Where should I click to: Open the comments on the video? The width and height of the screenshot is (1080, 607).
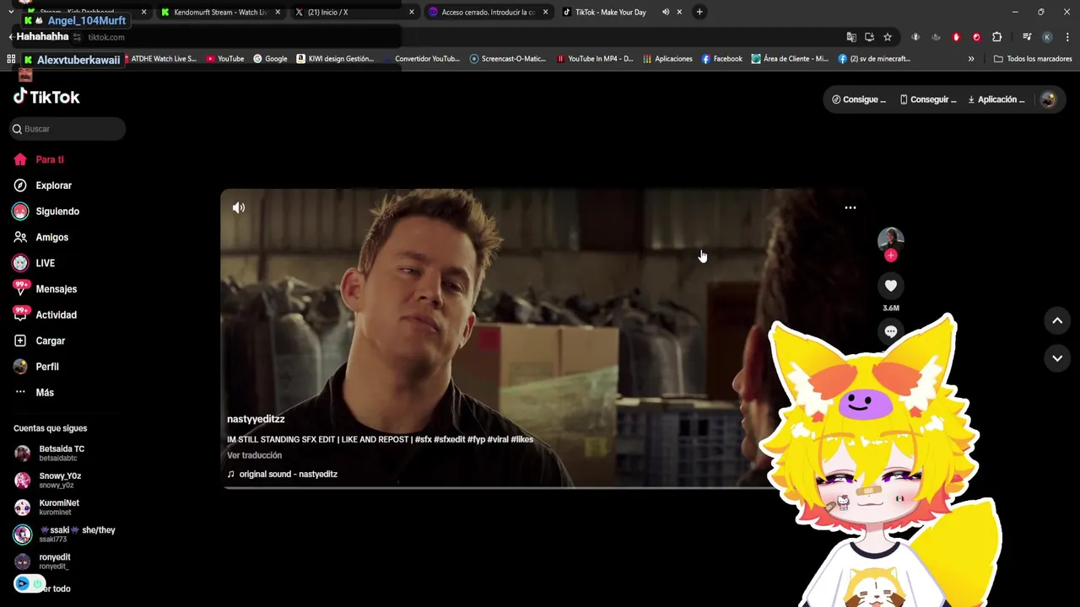[x=891, y=331]
